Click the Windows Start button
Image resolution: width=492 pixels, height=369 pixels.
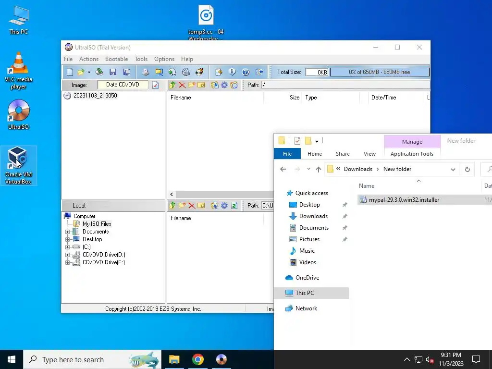pyautogui.click(x=12, y=359)
